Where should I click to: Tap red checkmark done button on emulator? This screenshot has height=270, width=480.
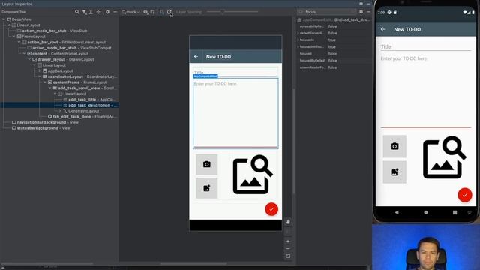point(465,195)
